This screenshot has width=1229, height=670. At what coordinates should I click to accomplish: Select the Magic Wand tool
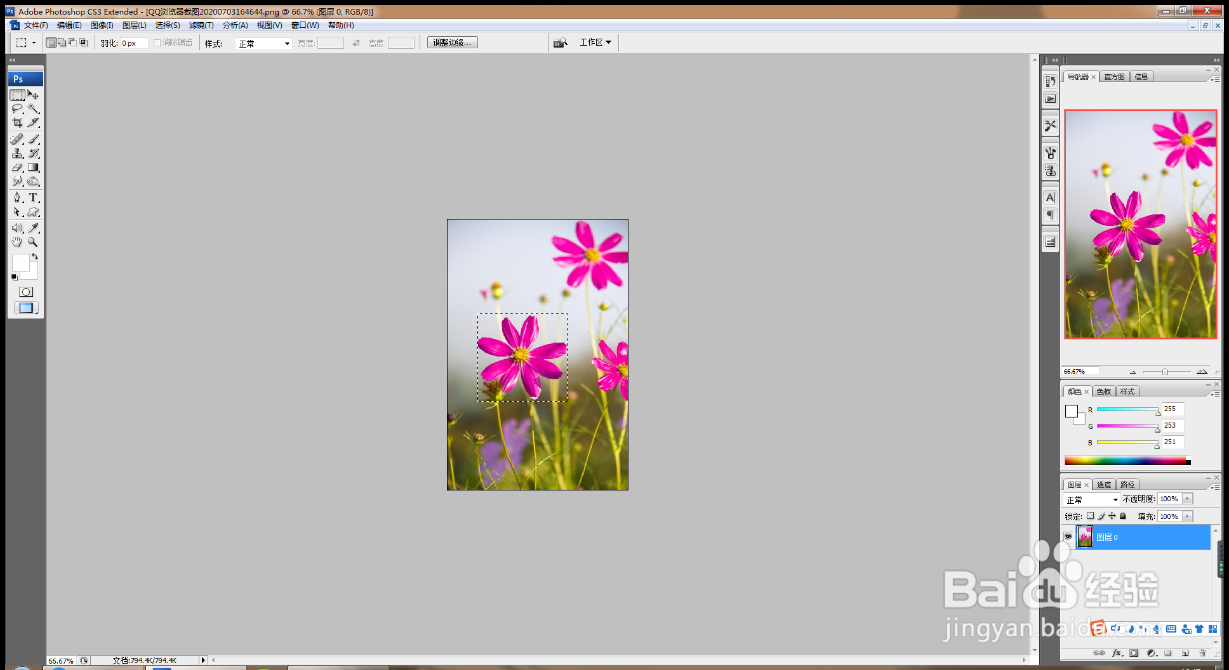click(34, 109)
